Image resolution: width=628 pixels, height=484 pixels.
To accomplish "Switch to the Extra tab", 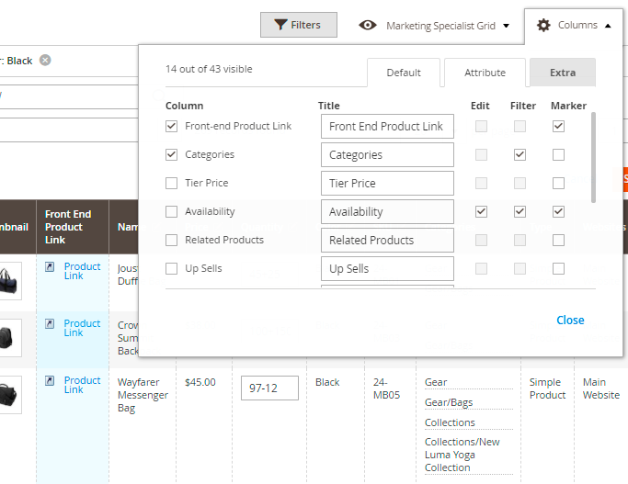I will pyautogui.click(x=563, y=73).
